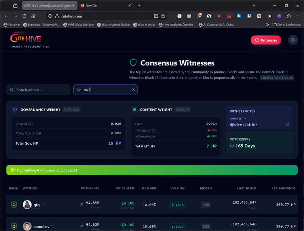Click external link icon next to stoodkev
This screenshot has height=231, width=304.
click(x=53, y=227)
